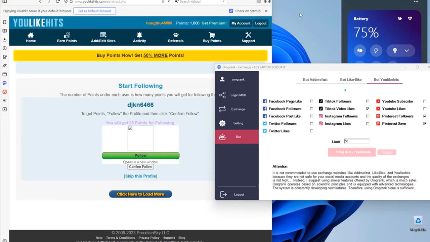Open Mastodon web panel in sidebar
The height and width of the screenshot is (242, 430).
click(x=4, y=83)
